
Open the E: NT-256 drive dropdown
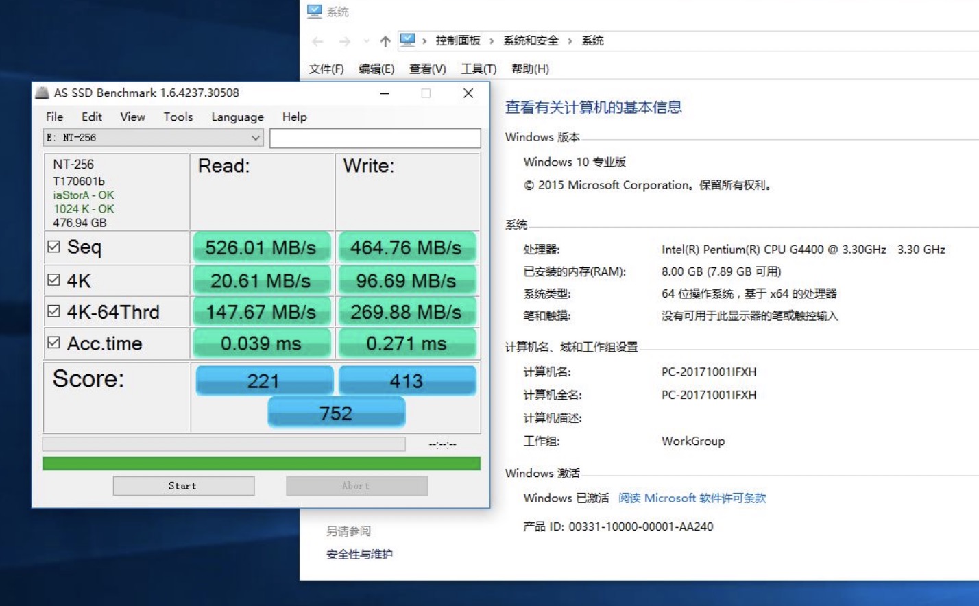click(154, 137)
